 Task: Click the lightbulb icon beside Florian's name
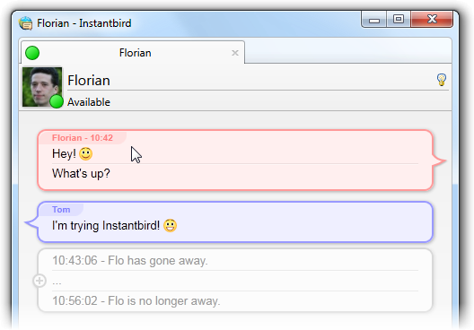[x=442, y=80]
